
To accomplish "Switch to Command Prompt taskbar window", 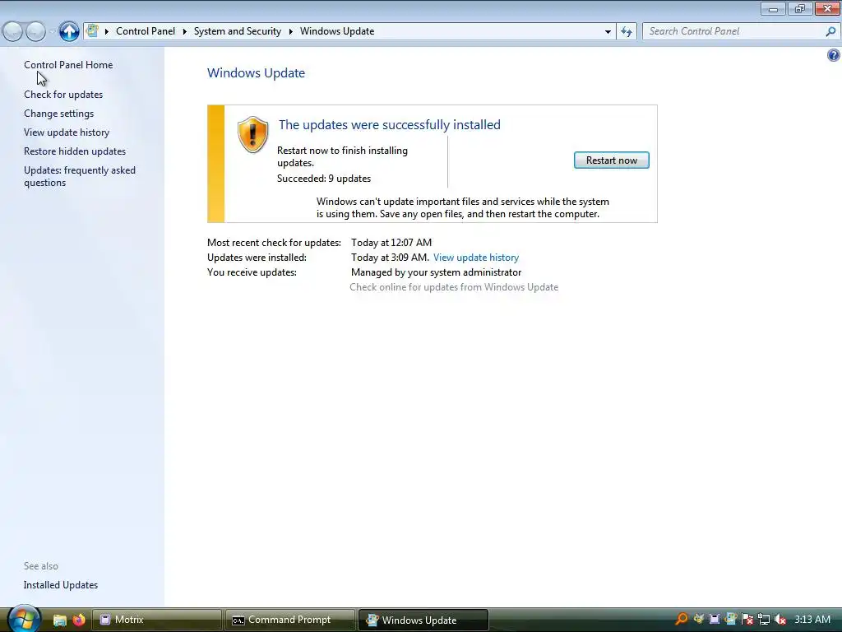I will [290, 620].
